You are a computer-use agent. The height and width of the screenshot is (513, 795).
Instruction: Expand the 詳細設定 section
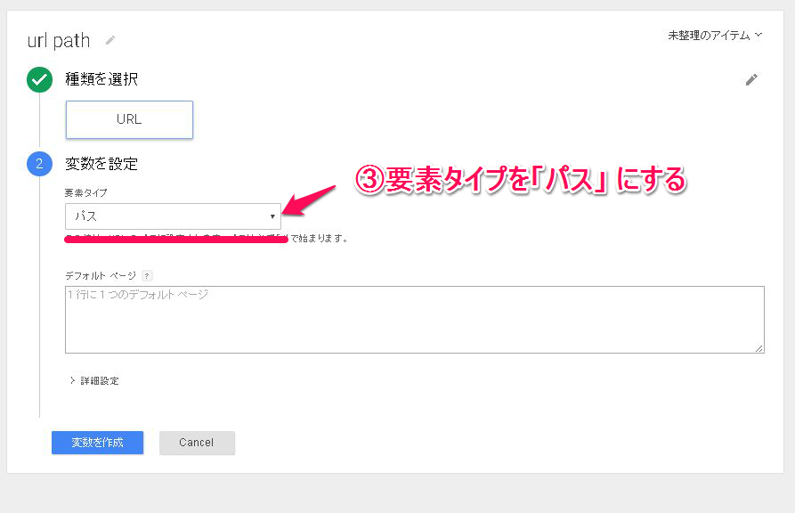click(94, 380)
